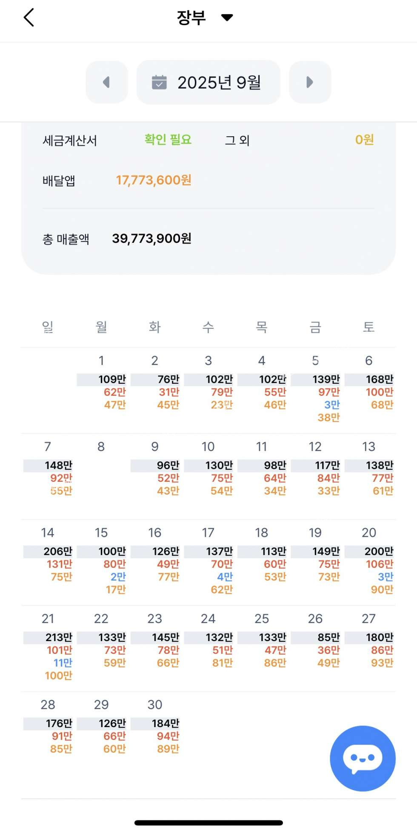
Task: Expand the 장부 title dropdown arrow
Action: (x=227, y=17)
